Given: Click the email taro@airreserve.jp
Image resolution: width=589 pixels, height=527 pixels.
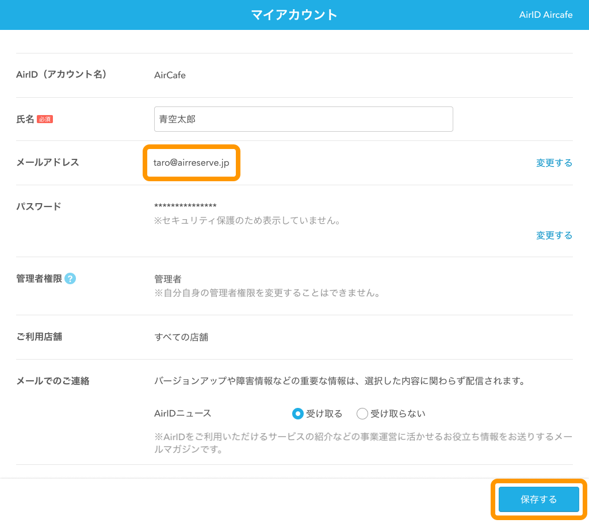Looking at the screenshot, I should tap(191, 163).
